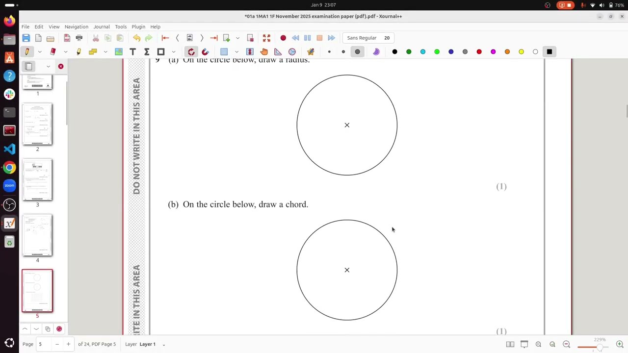Insert a new page after current
Screen dimensions: 628x353
coord(226,38)
